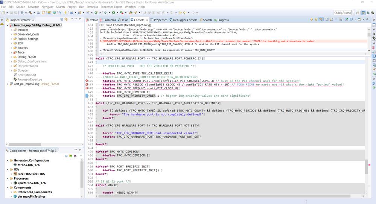Click the refresh green circular arrow icon
The height and width of the screenshot is (204, 376).
pos(96,12)
